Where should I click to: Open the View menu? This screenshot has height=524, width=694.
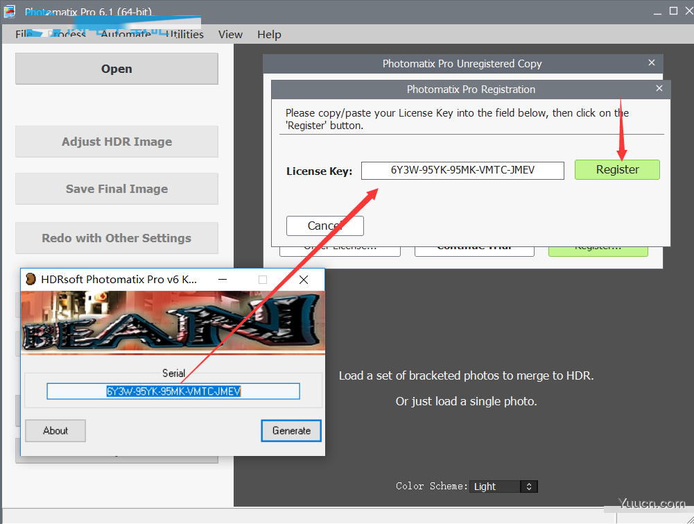230,34
